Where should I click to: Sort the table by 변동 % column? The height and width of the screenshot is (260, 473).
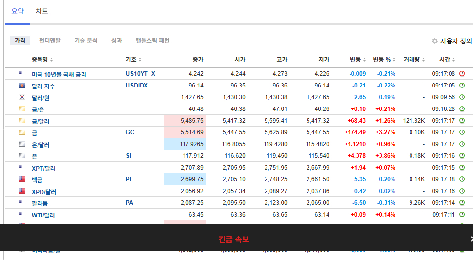coord(384,60)
